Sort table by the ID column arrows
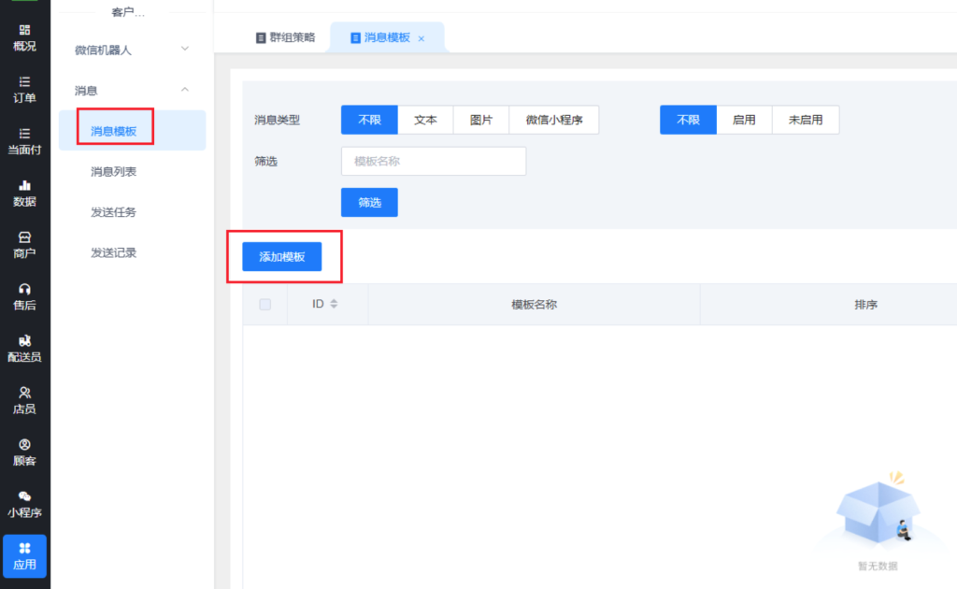The image size is (957, 589). point(334,304)
